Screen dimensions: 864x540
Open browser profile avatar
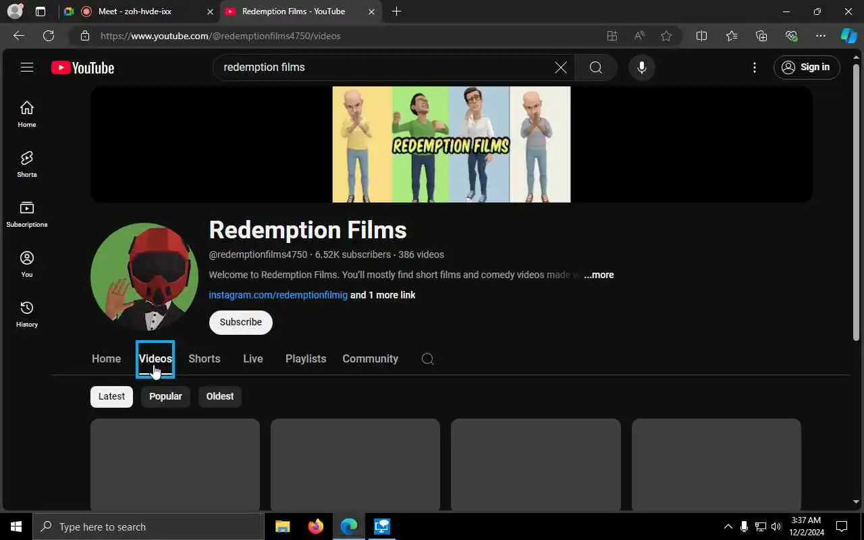[x=15, y=11]
